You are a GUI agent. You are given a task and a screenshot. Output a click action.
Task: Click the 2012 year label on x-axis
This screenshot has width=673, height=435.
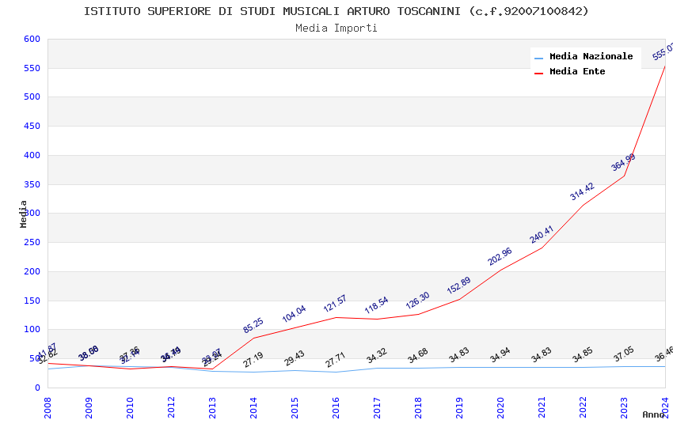coord(171,407)
